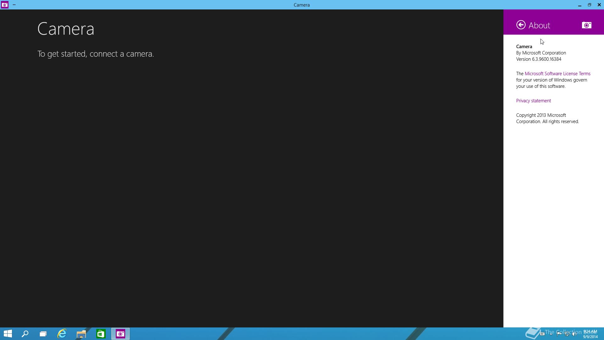
Task: Click 'To get started, connect a camera.' text
Action: pos(96,54)
